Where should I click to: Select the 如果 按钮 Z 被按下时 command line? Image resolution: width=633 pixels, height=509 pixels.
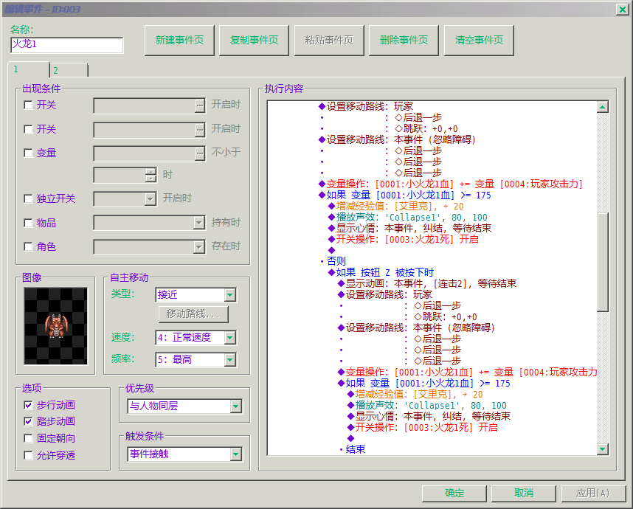(x=384, y=272)
